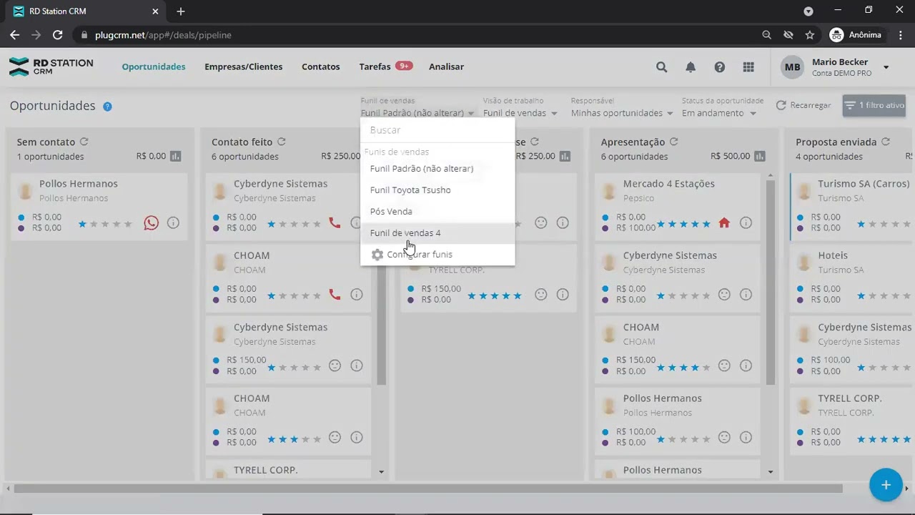Click the TYRELL CORP. card in Proposta enviada
Screen dimensions: 915x515
pyautogui.click(x=853, y=421)
